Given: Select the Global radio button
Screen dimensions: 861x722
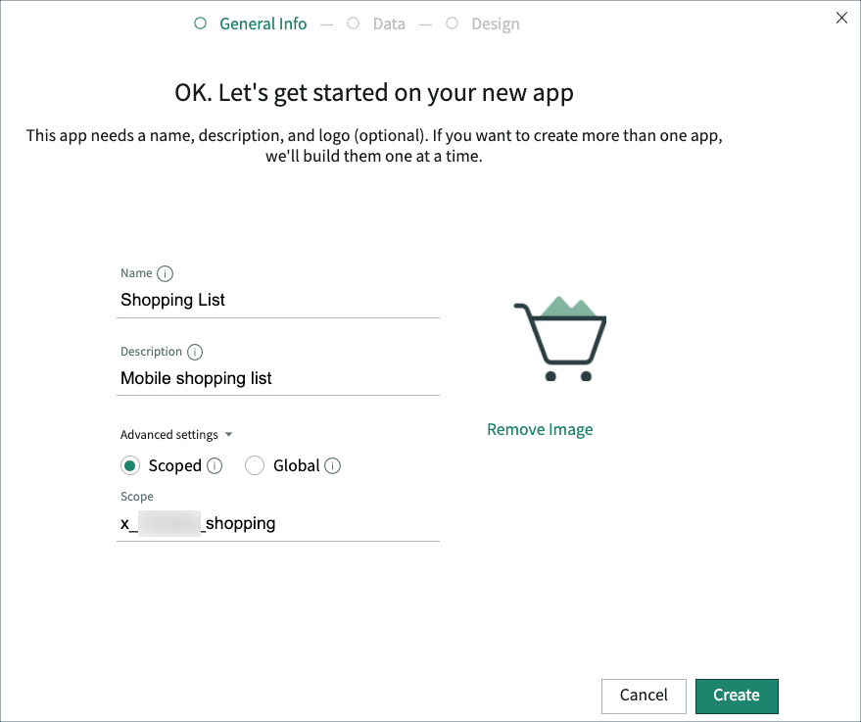Looking at the screenshot, I should (x=255, y=465).
